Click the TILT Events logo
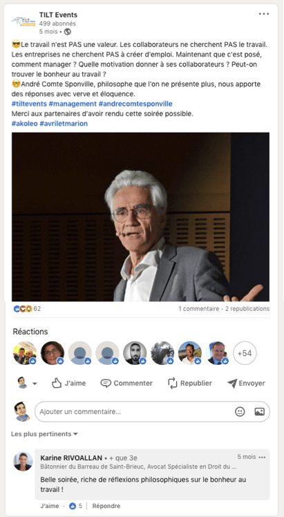Screen dimensions: 284x517 click(23, 21)
